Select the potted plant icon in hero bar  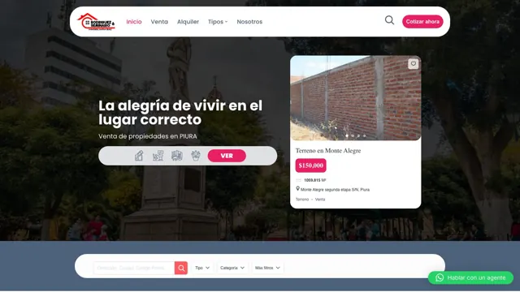coord(196,156)
